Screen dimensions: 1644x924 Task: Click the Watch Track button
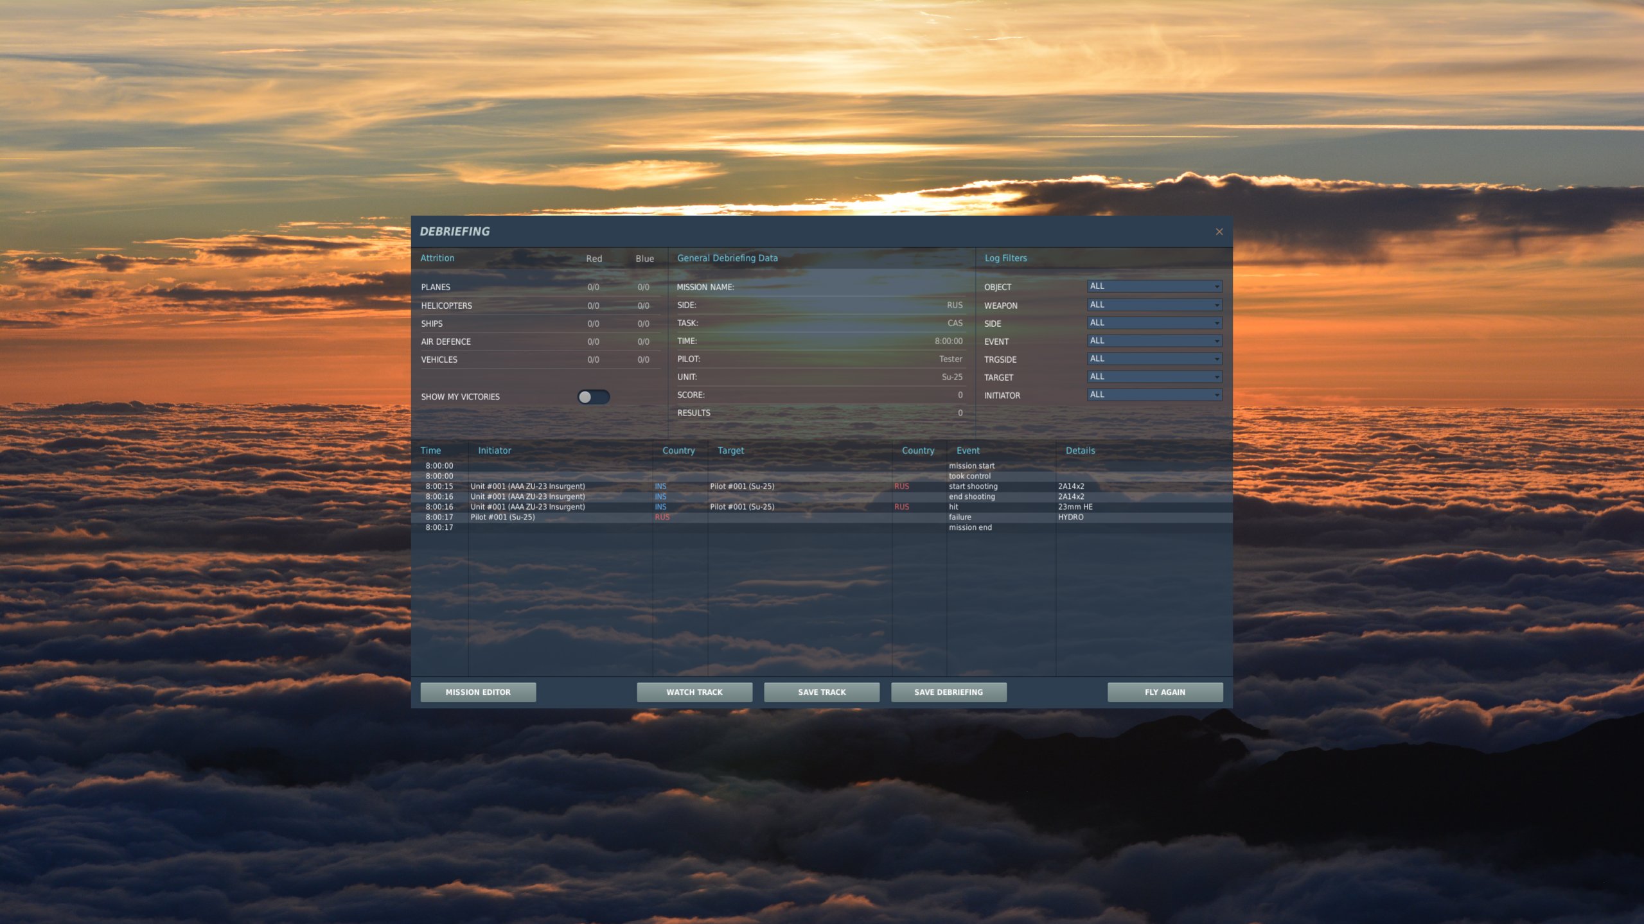(x=694, y=692)
